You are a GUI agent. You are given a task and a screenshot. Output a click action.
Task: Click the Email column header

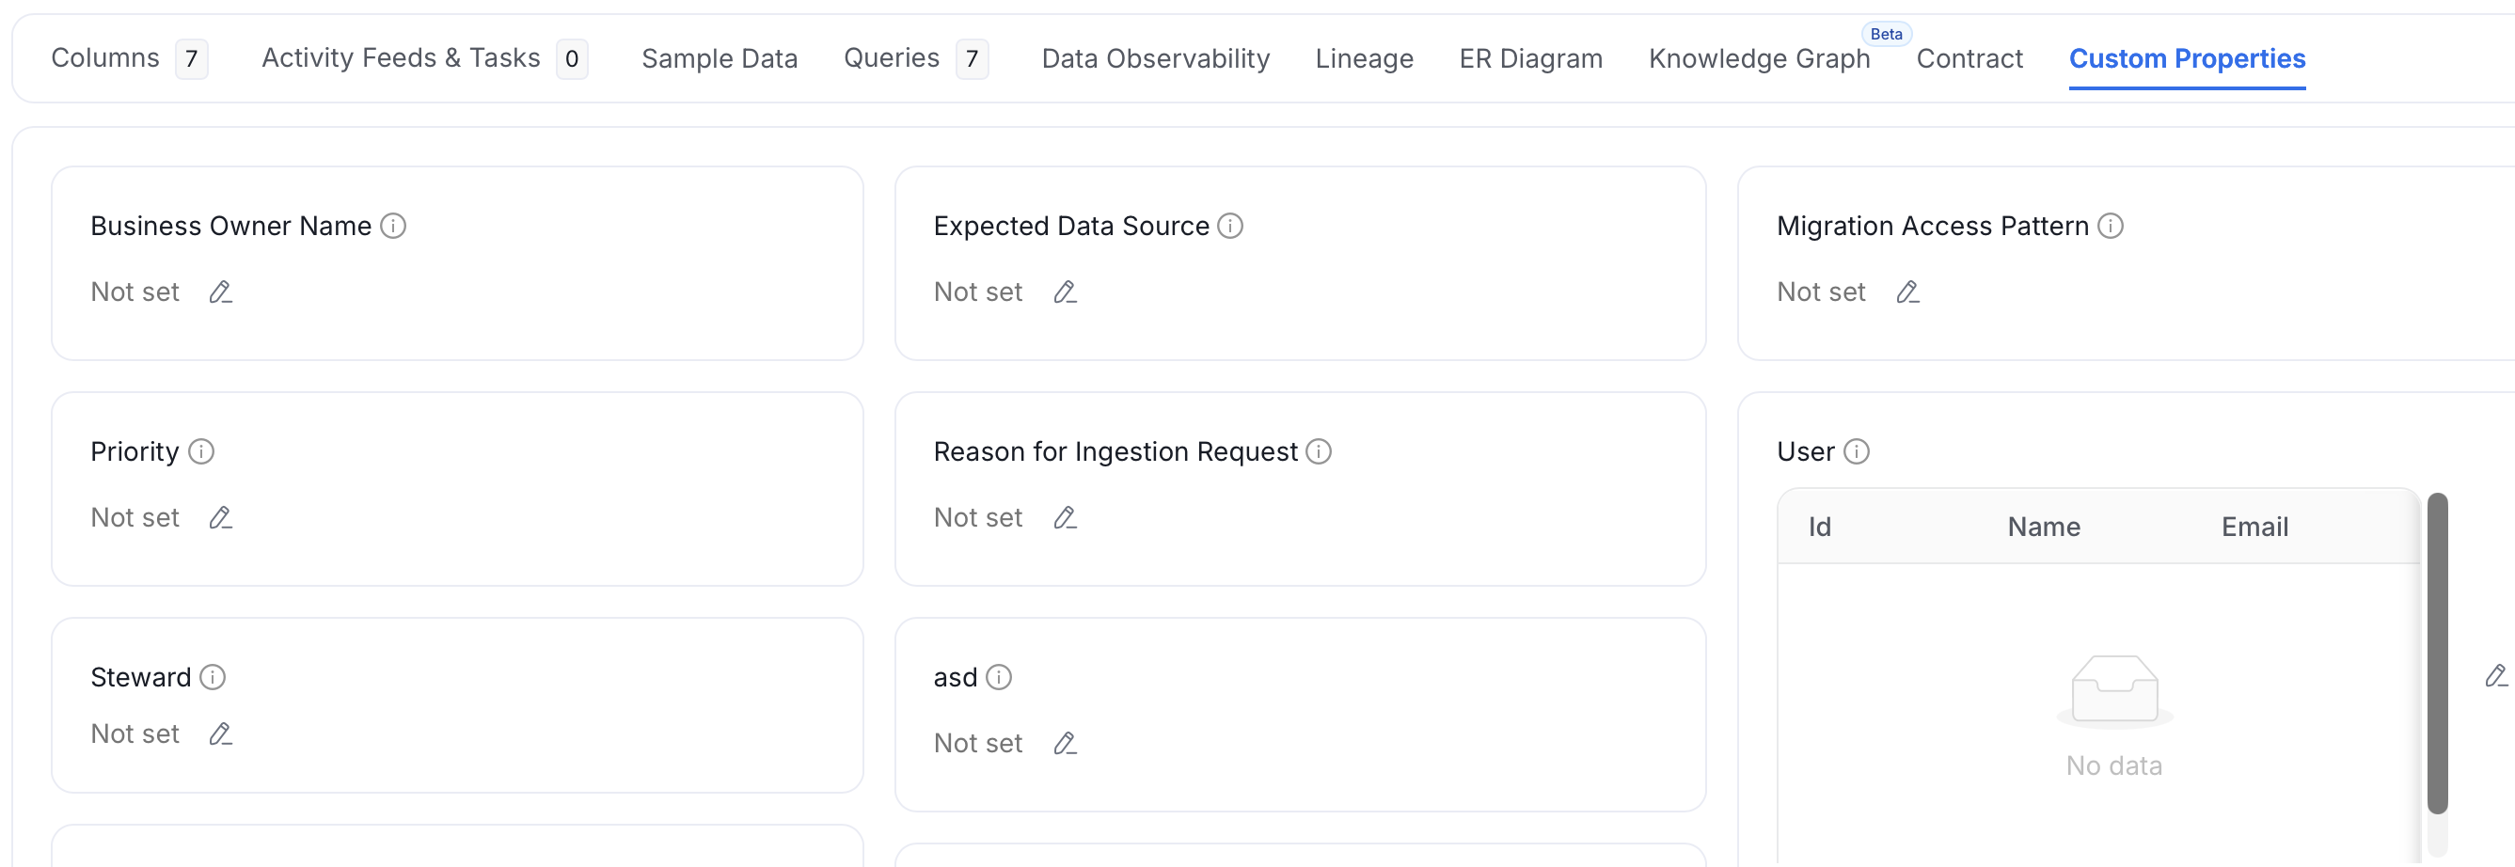click(2254, 528)
